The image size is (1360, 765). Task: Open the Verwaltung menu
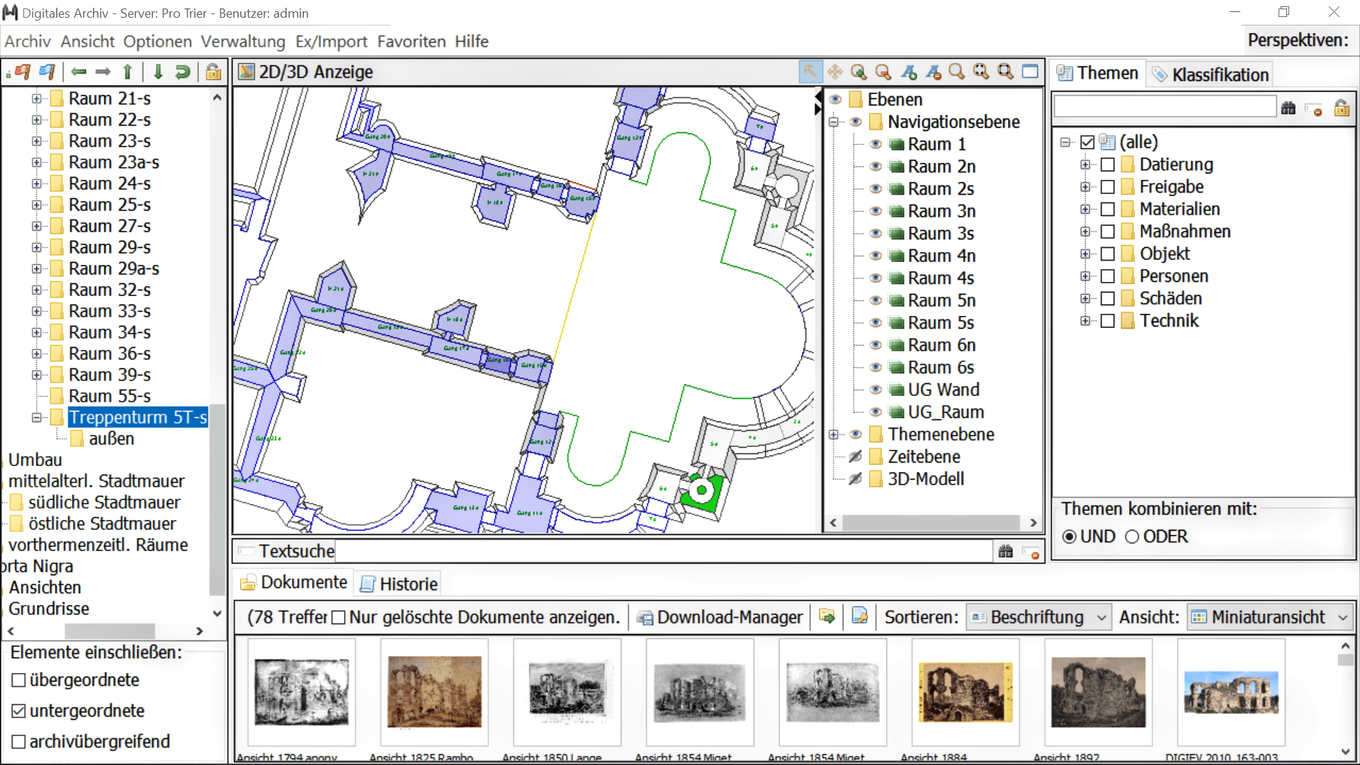(x=243, y=41)
